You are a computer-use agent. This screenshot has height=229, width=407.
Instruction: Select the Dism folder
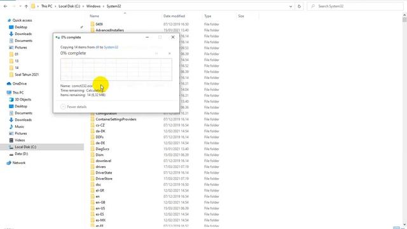(x=99, y=155)
